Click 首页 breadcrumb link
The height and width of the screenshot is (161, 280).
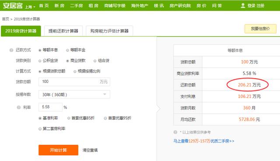pos(6,19)
